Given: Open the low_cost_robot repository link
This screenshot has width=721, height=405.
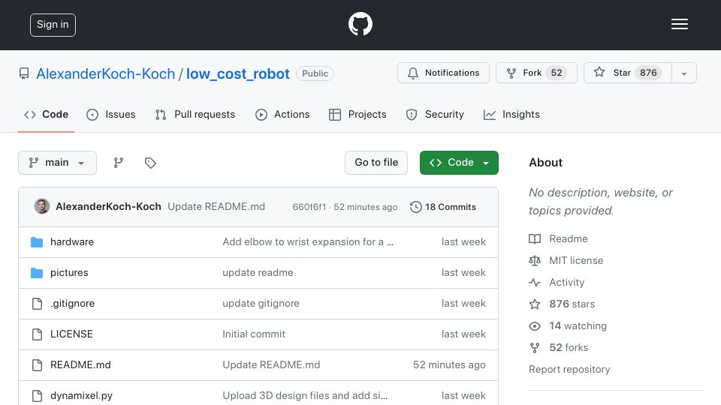Looking at the screenshot, I should (x=238, y=73).
